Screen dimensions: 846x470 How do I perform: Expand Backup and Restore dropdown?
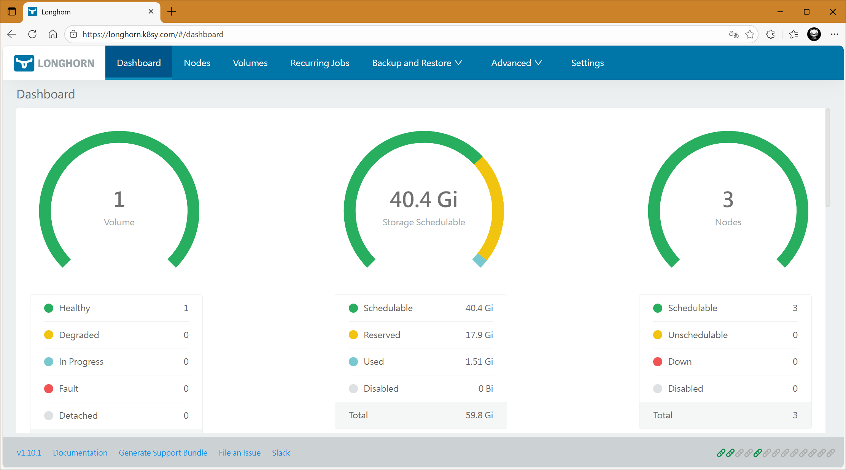click(x=417, y=63)
